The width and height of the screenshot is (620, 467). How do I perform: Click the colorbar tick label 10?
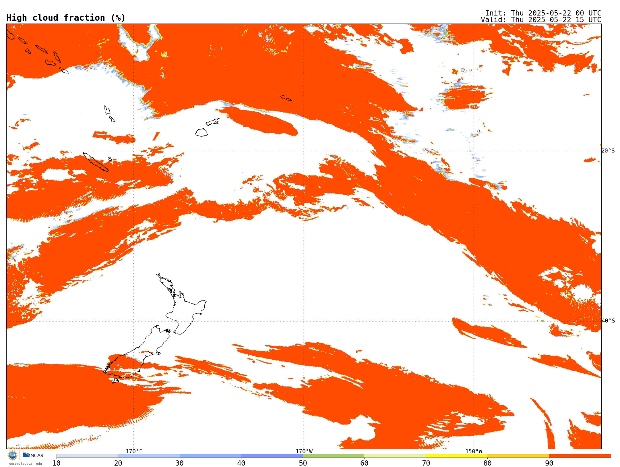coord(57,463)
